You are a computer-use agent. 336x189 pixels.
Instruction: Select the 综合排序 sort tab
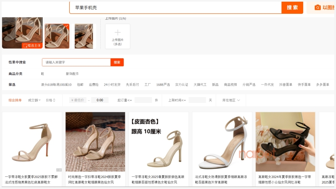(x=15, y=100)
